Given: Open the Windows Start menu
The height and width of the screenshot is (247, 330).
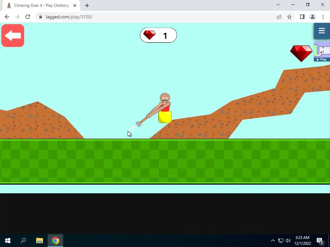Looking at the screenshot, I should [x=8, y=241].
